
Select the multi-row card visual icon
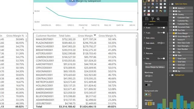(161, 7)
